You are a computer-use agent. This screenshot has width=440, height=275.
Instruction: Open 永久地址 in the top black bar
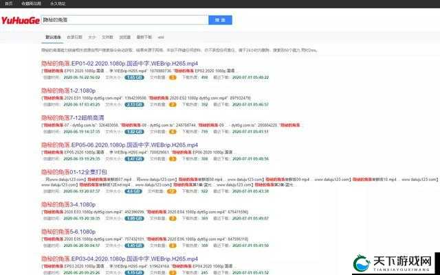(58, 3)
